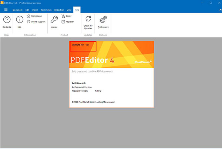Open the Document menu
222x149 pixels.
17,10
